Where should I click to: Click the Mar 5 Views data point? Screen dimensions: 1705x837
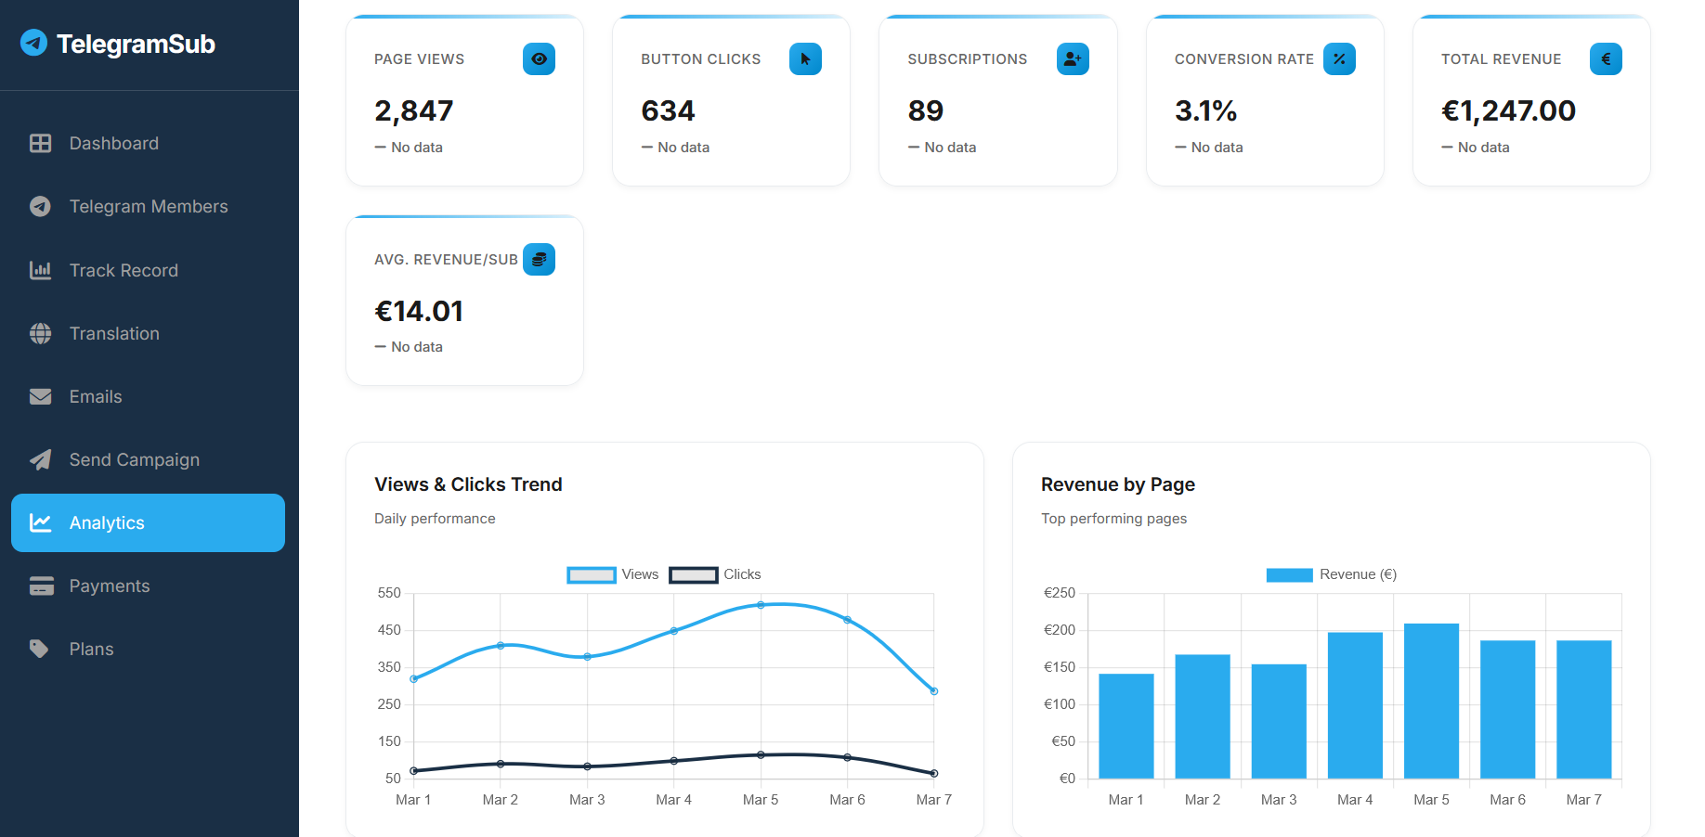pos(761,605)
